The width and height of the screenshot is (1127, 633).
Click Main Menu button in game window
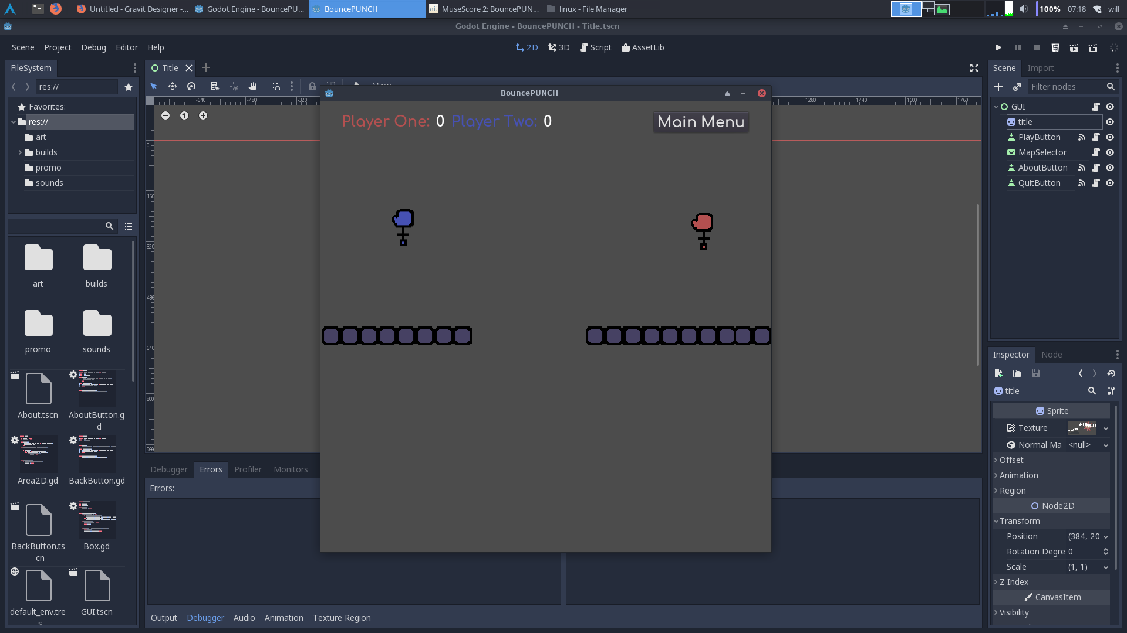pyautogui.click(x=701, y=122)
